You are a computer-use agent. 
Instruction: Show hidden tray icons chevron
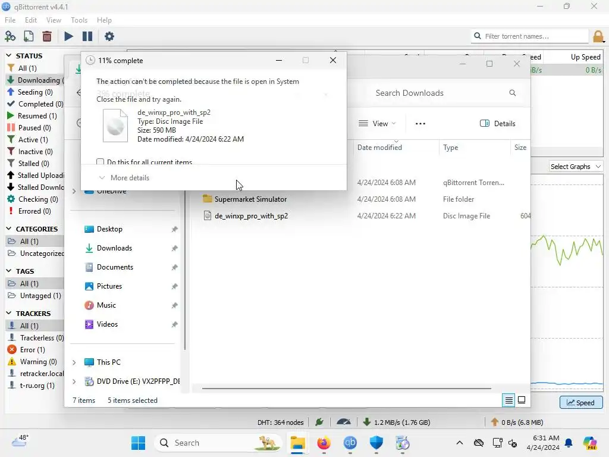coord(460,443)
